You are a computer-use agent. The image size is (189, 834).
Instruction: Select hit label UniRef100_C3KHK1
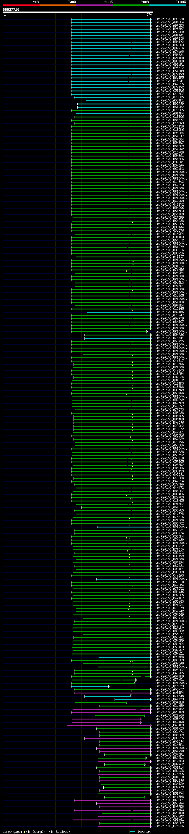pyautogui.click(x=169, y=162)
